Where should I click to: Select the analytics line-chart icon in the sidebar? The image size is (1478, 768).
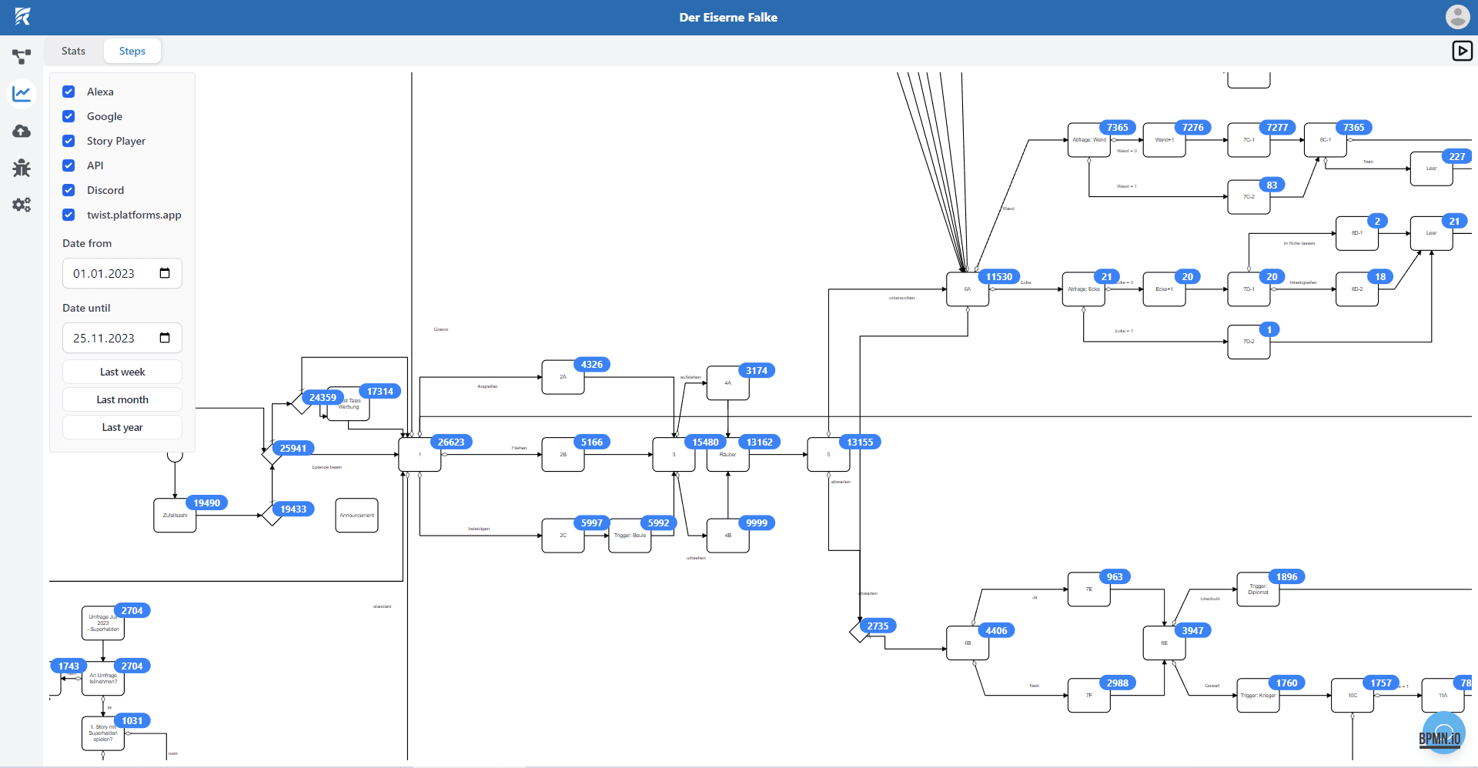pos(22,93)
